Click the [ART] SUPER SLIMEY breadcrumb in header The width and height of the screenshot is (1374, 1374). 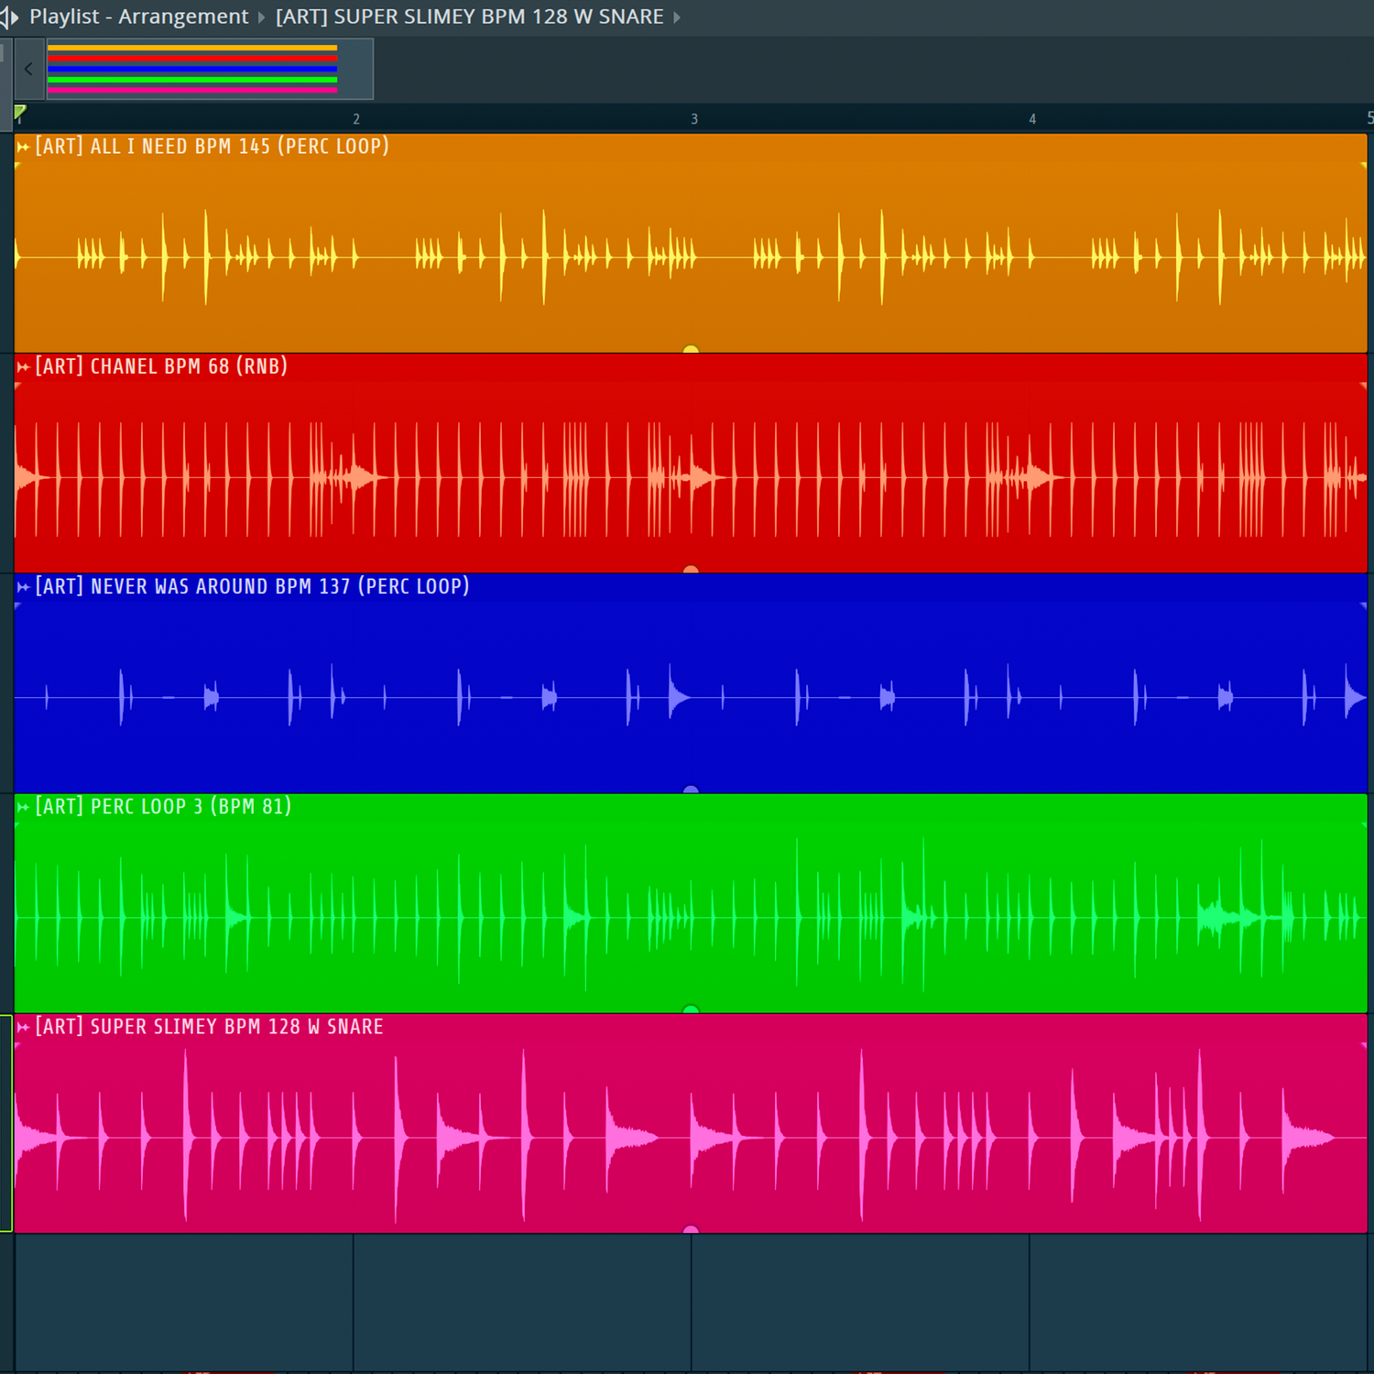click(x=469, y=17)
